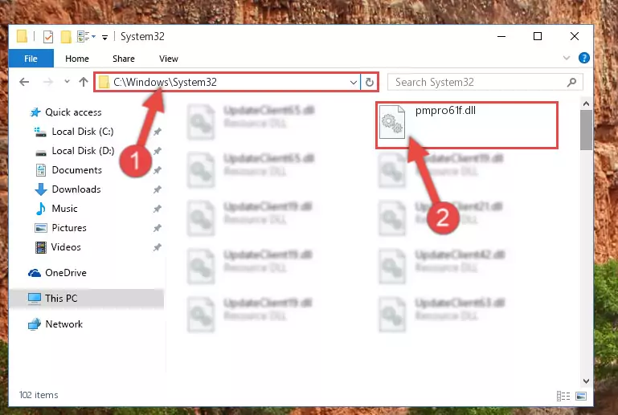Viewport: 618px width, 415px height.
Task: Click the vertical scrollbar thumb
Action: point(586,130)
